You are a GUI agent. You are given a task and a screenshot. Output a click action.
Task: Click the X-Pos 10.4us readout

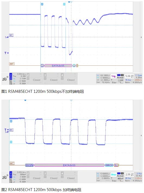pyautogui.click(x=139, y=175)
